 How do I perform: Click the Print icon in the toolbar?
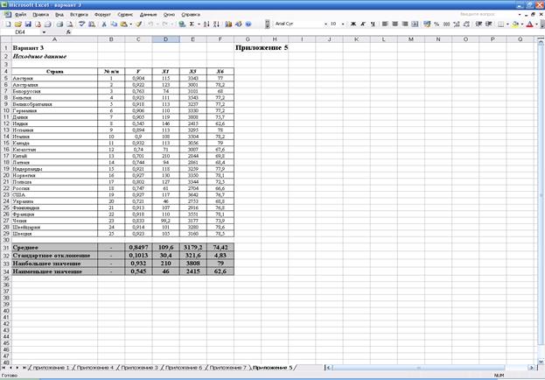[x=59, y=24]
